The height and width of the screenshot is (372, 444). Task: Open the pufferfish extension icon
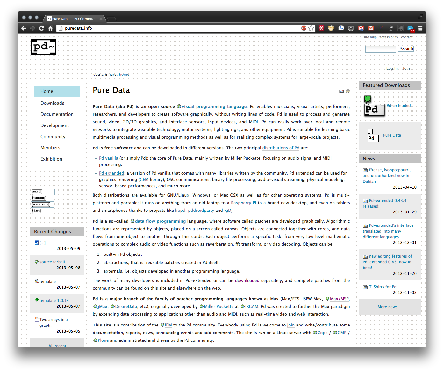pyautogui.click(x=331, y=28)
